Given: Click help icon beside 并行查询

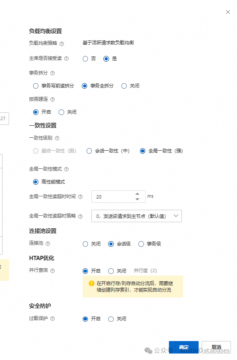Looking at the screenshot, I should [53, 271].
